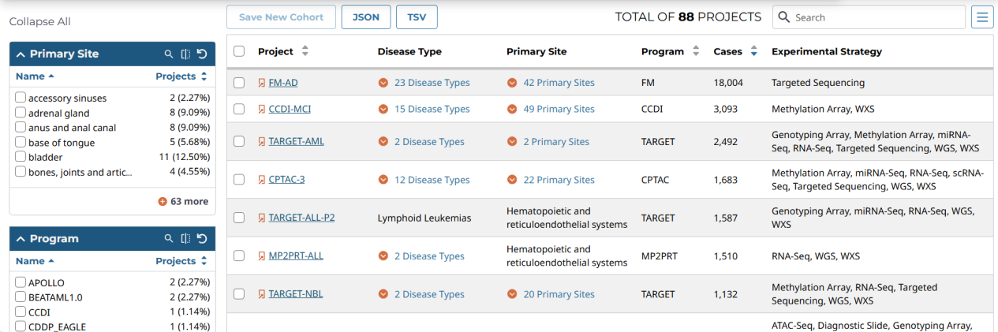Click bookmark icon beside FM-AD project

pyautogui.click(x=262, y=83)
